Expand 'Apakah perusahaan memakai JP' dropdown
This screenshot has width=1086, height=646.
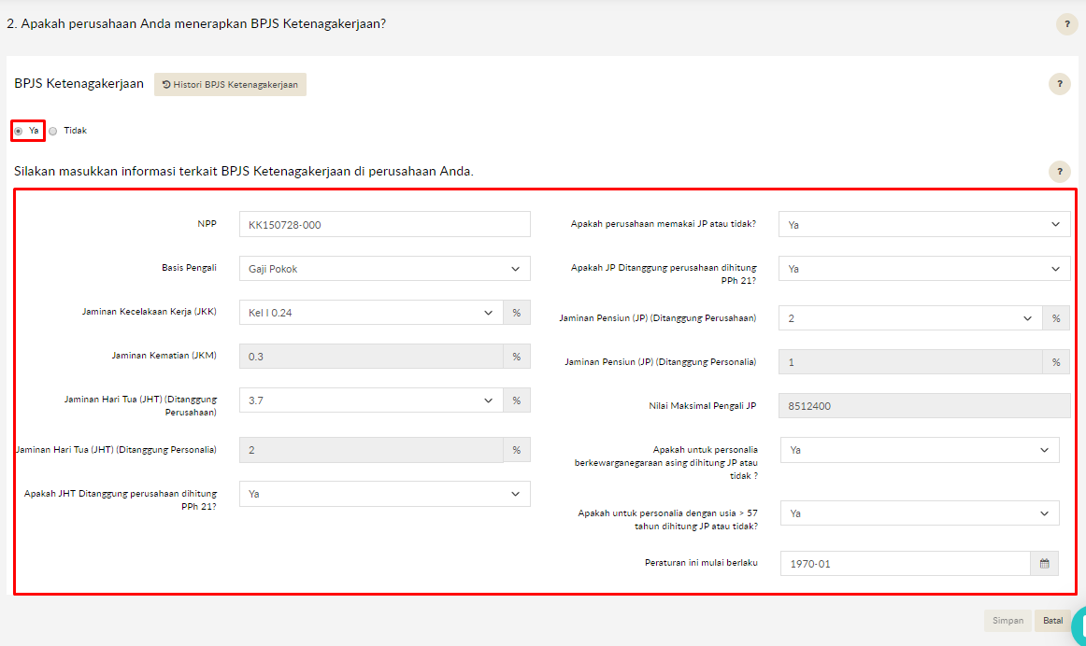[923, 225]
